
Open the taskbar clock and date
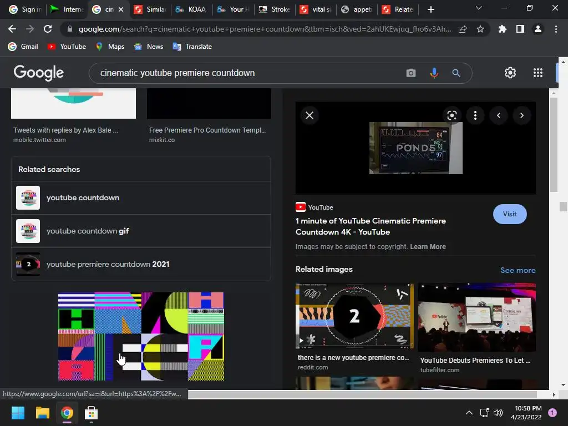point(526,413)
